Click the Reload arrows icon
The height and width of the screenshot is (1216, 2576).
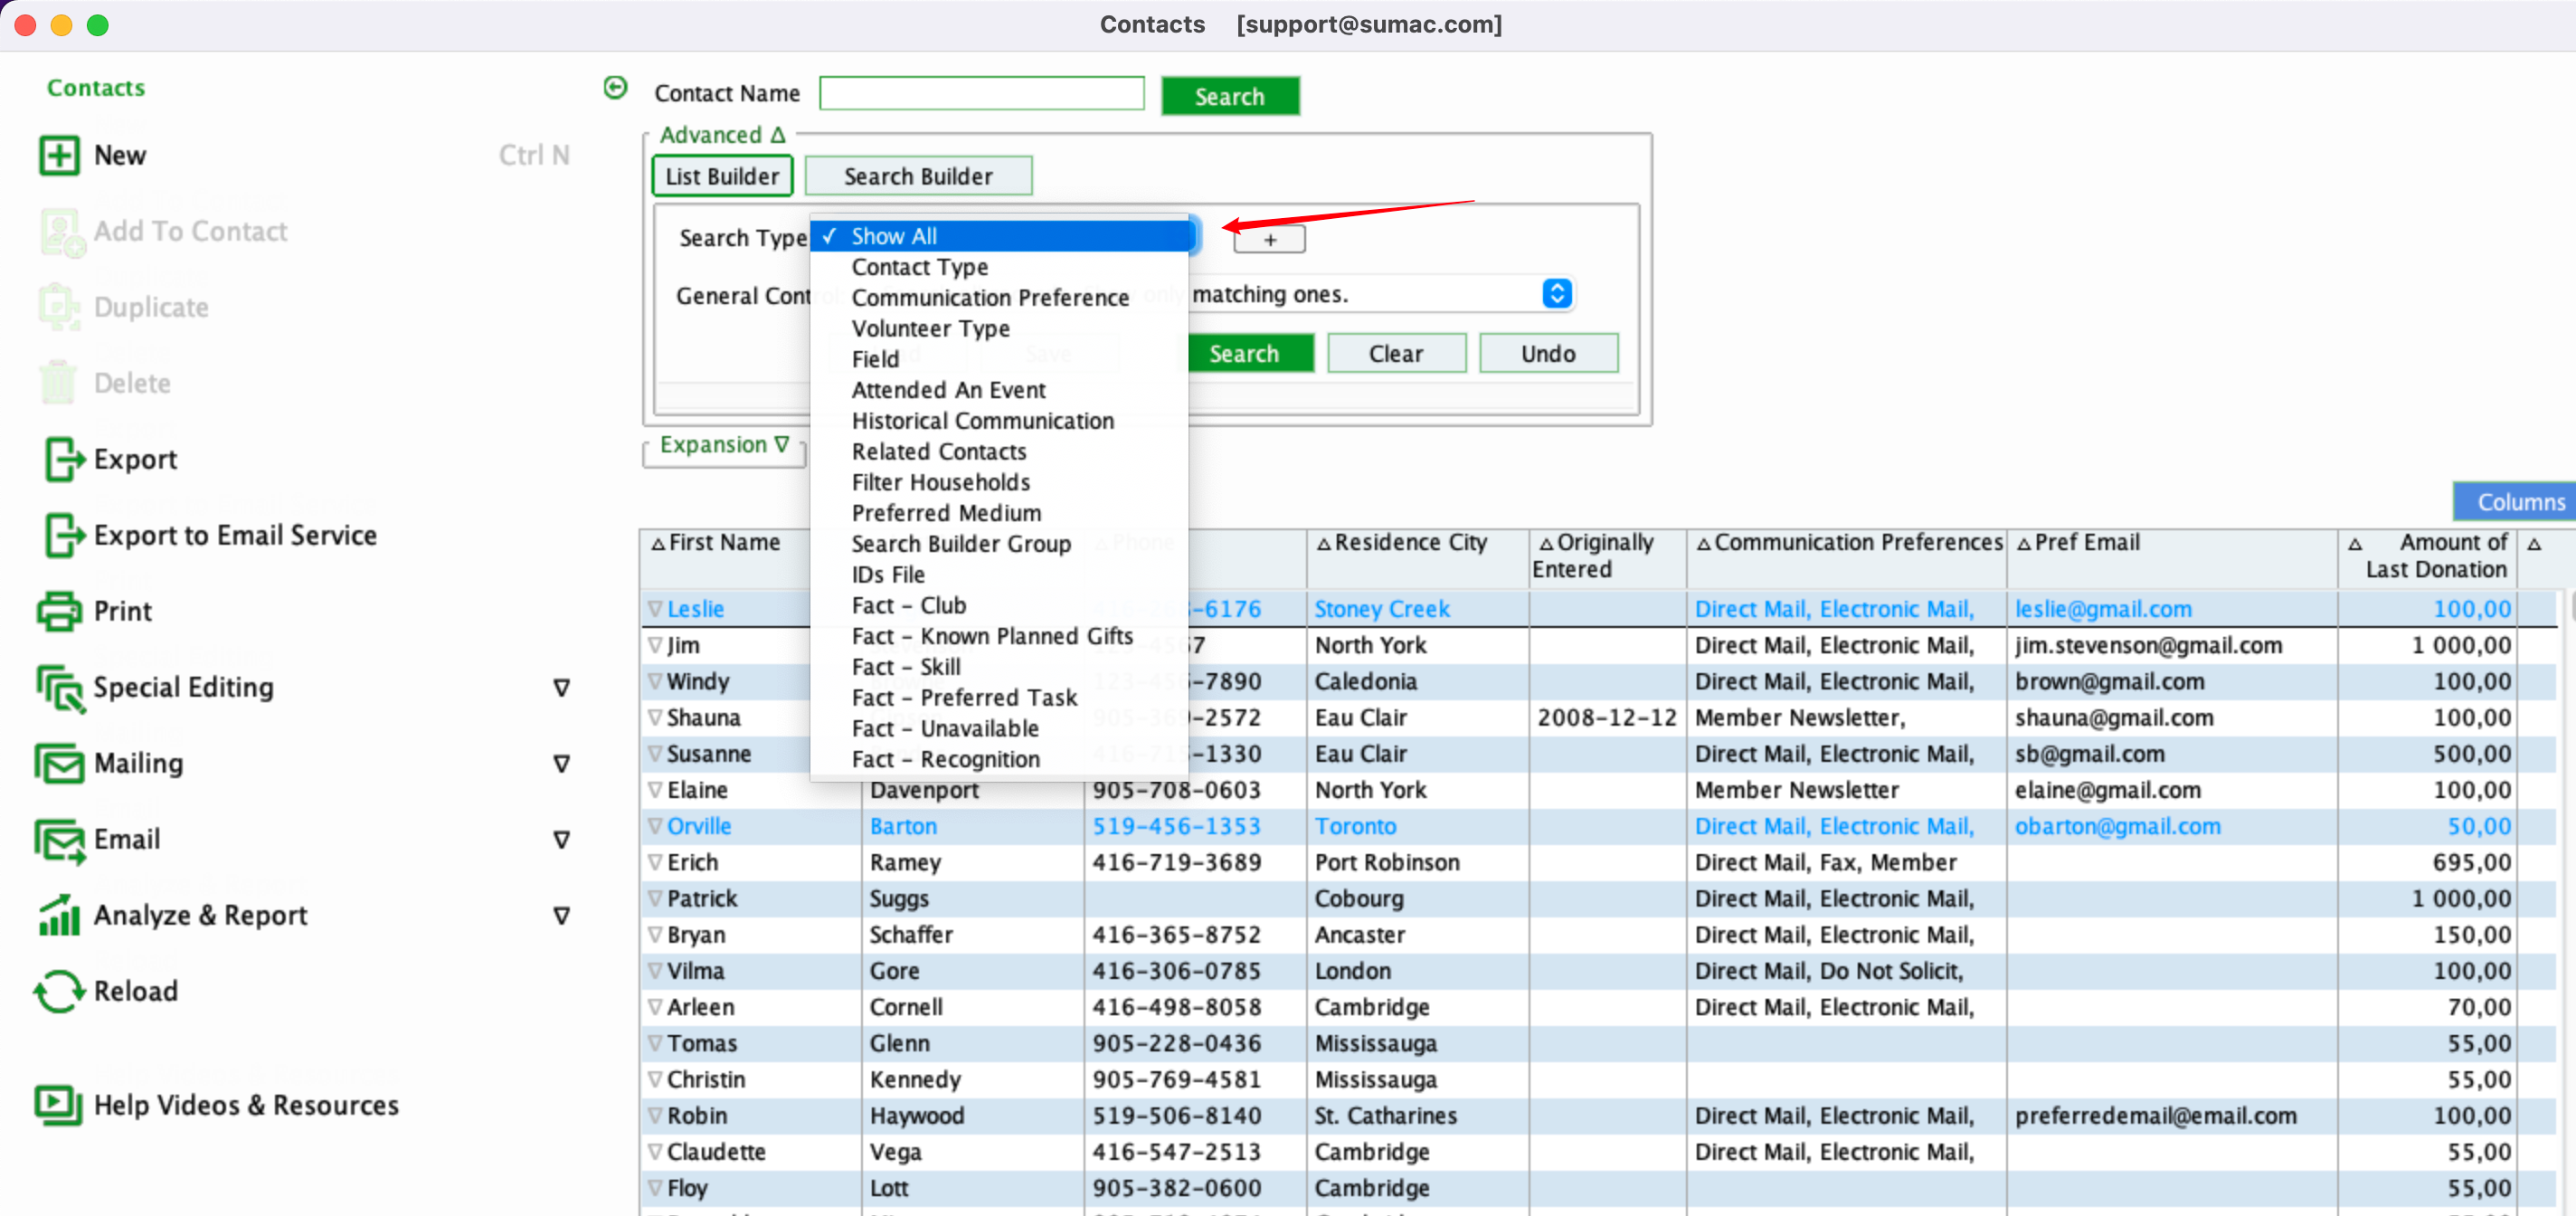[59, 991]
